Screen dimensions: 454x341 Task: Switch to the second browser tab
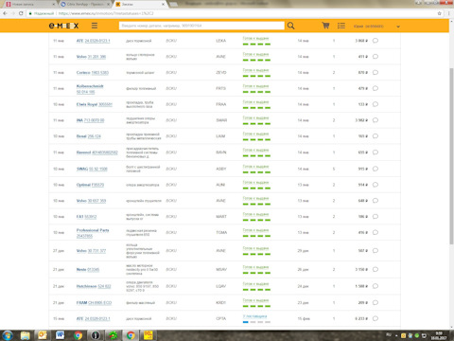[85, 5]
